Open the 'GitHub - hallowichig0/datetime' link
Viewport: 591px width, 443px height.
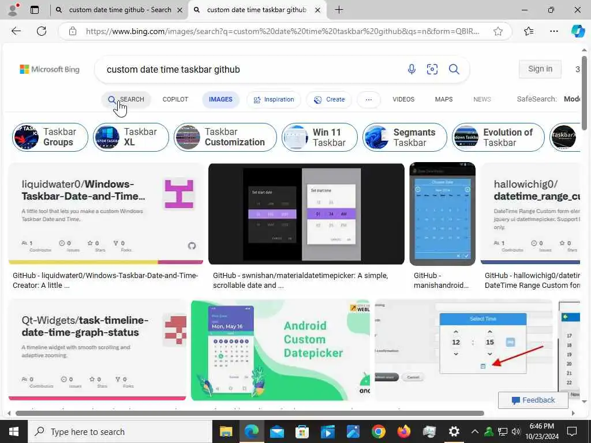[x=532, y=280]
